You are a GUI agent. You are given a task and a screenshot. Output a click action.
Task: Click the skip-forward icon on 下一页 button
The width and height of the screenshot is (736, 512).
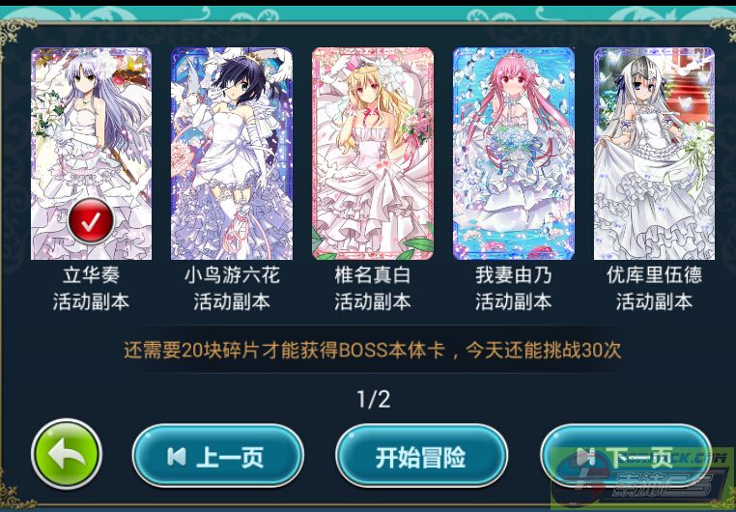coord(586,455)
